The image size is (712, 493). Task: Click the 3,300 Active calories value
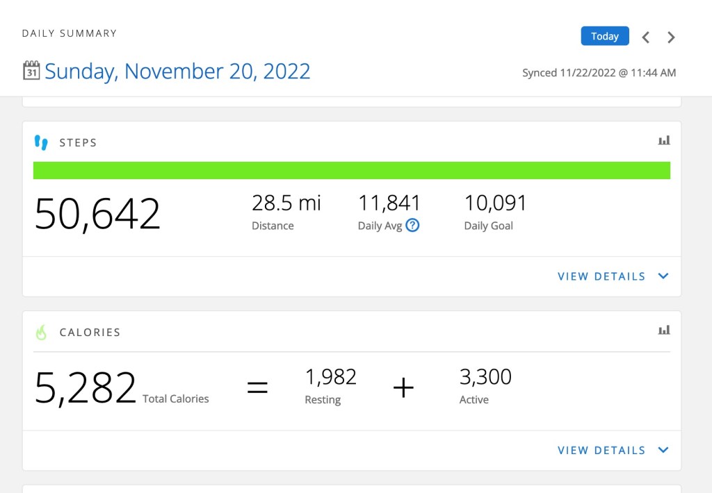coord(485,377)
